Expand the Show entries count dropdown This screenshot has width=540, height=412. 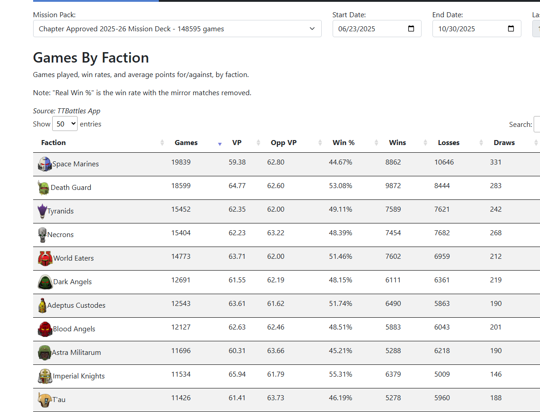point(65,124)
